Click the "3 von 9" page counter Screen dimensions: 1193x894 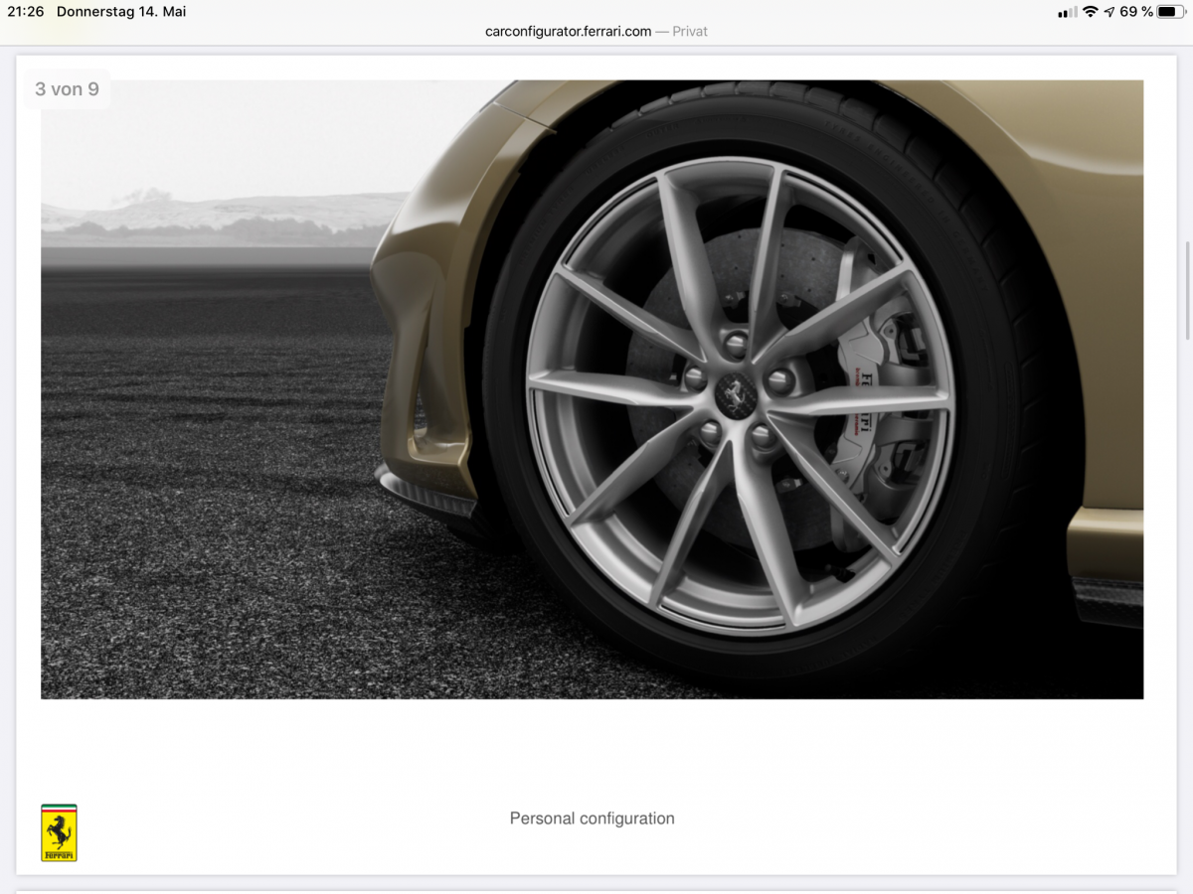point(67,89)
